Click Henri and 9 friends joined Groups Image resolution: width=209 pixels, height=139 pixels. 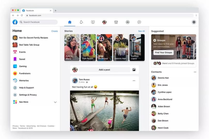[178, 63]
